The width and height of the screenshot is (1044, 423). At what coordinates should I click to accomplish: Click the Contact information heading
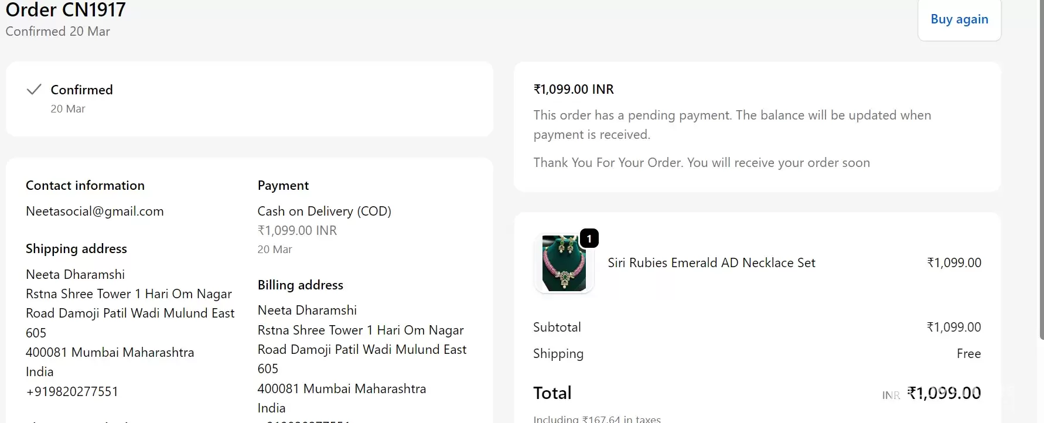click(85, 186)
